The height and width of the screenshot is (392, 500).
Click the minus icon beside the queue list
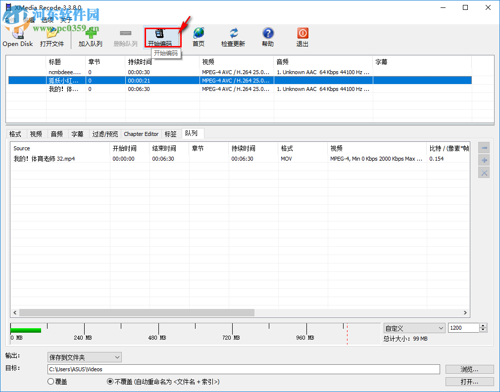click(484, 147)
